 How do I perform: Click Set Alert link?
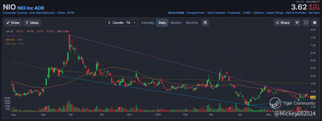pyautogui.click(x=314, y=13)
